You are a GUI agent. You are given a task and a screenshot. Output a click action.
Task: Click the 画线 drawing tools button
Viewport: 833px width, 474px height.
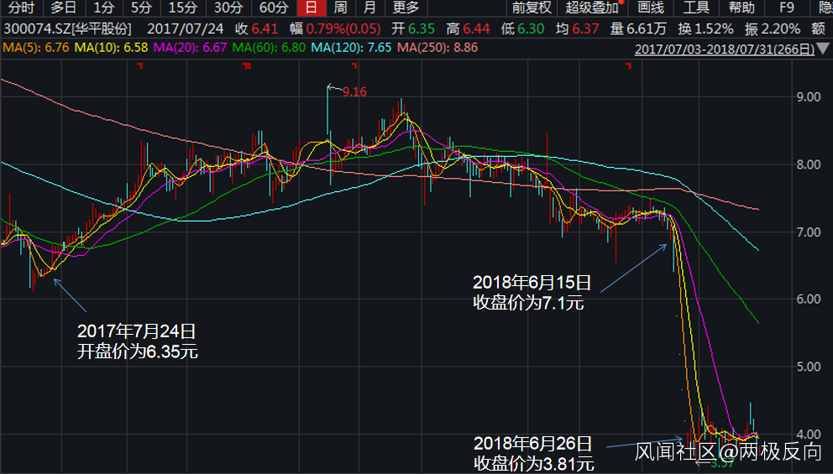click(x=651, y=8)
